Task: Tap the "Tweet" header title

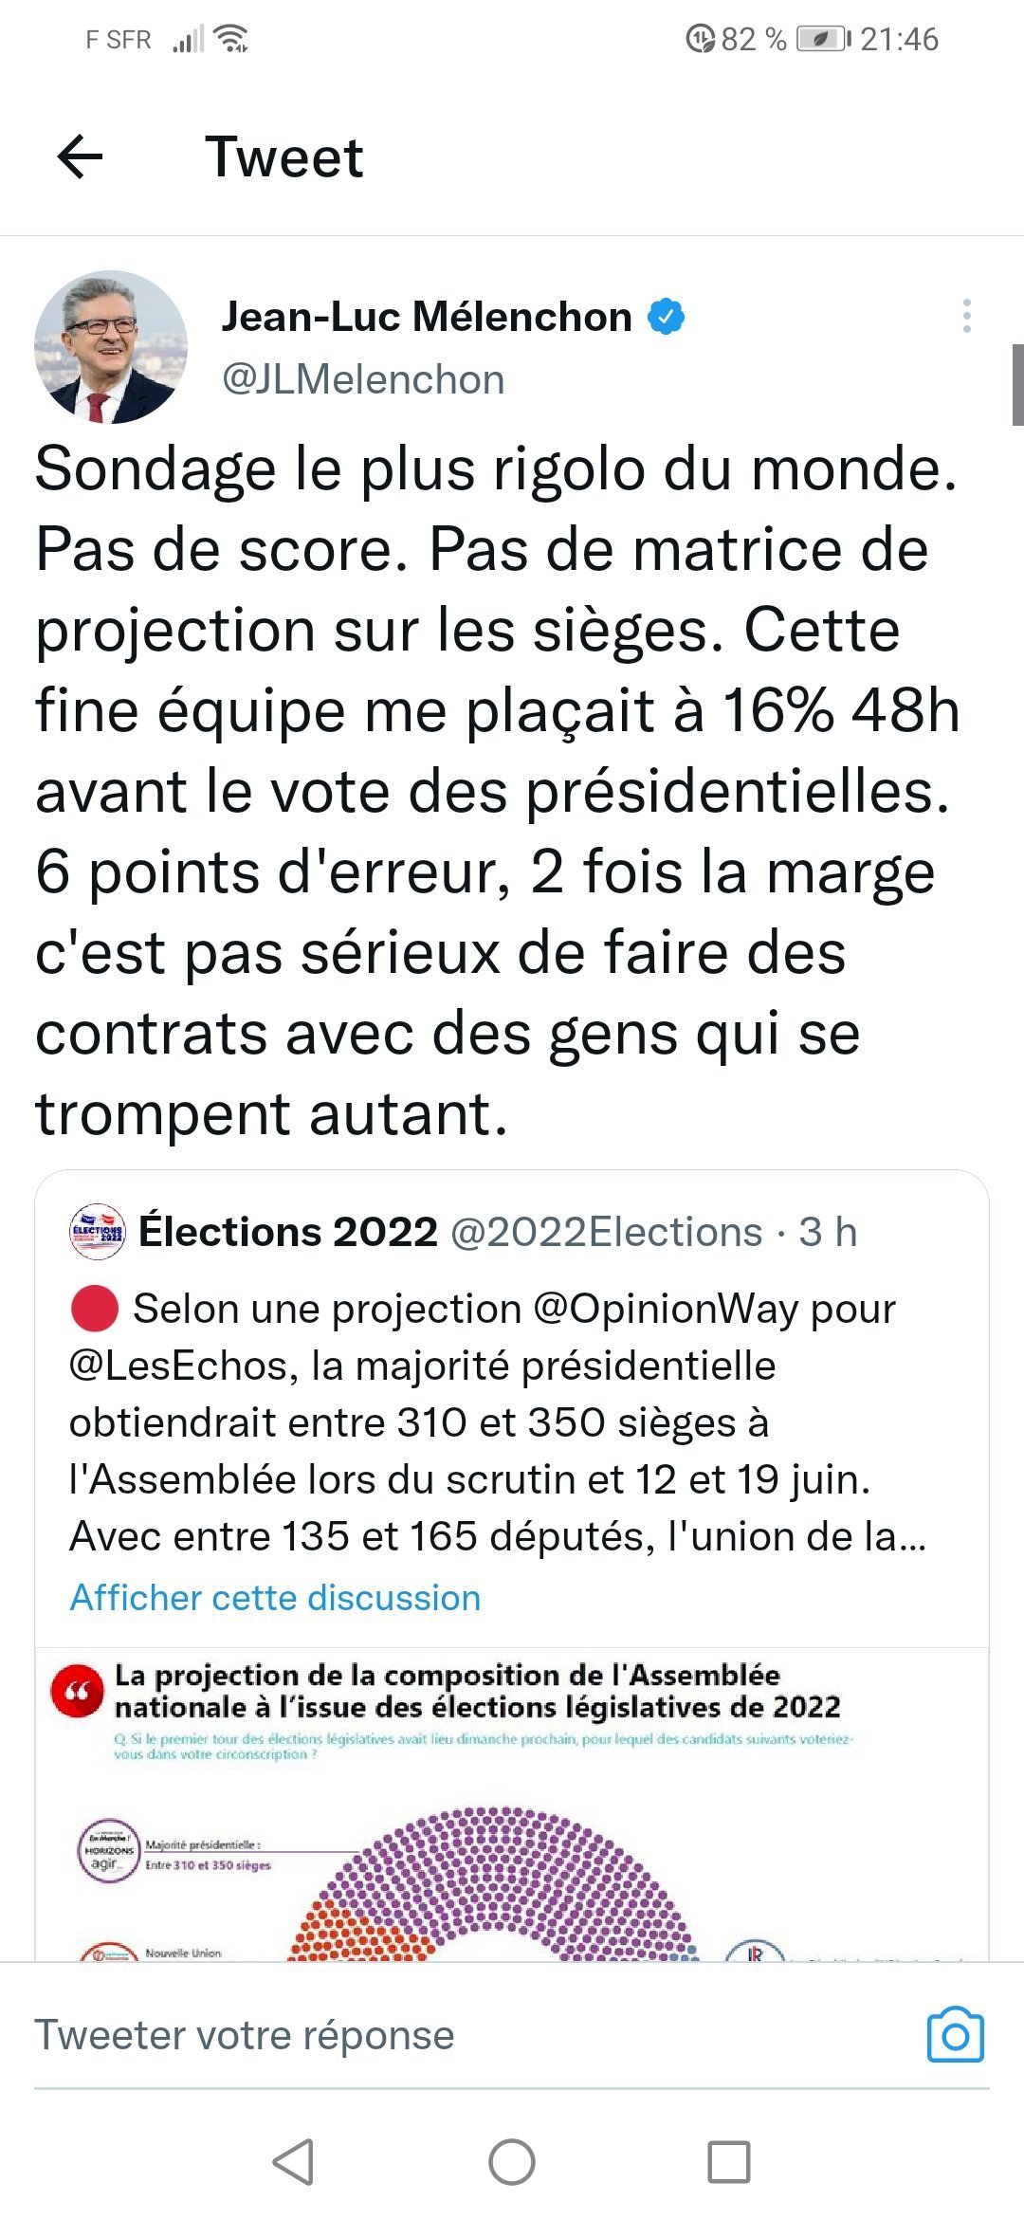Action: [x=284, y=156]
